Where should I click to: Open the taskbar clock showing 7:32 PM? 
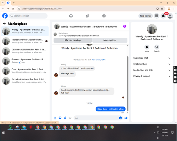pos(165,133)
